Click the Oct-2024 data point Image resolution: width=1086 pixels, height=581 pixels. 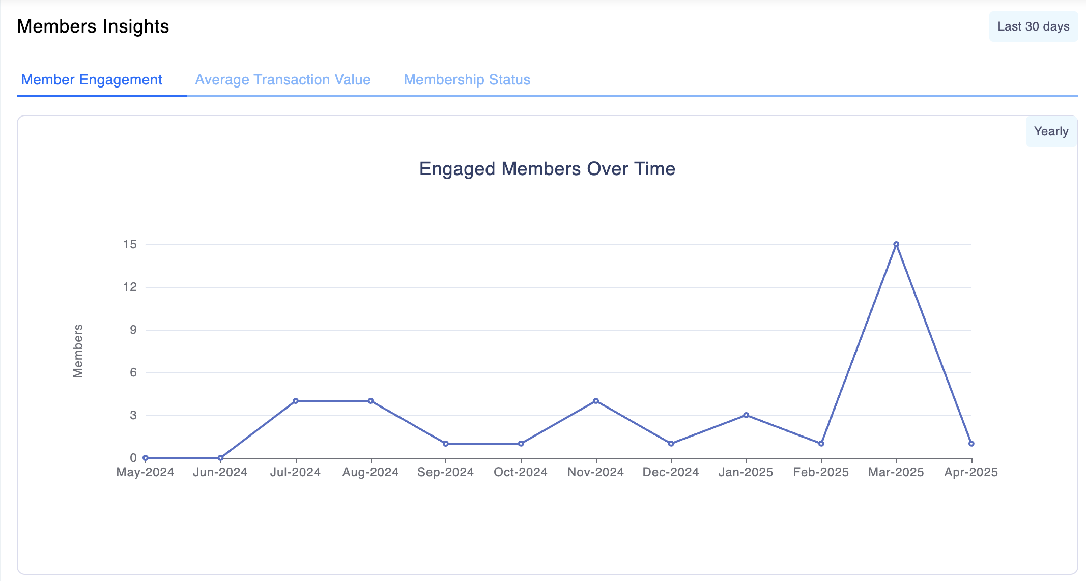(521, 444)
